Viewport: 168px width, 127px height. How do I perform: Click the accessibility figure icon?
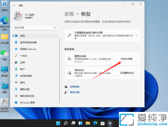(16, 89)
